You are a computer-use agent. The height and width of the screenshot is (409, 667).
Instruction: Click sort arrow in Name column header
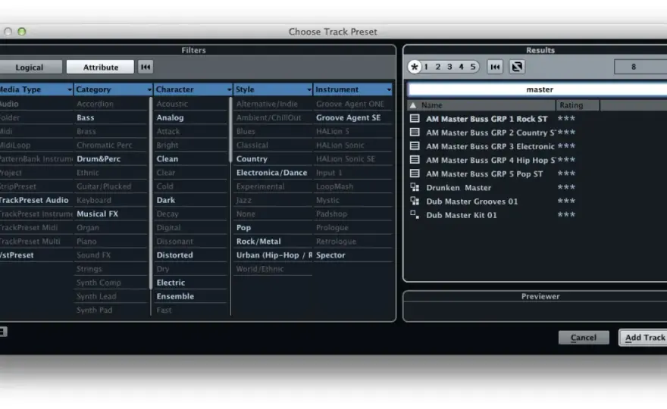pyautogui.click(x=413, y=105)
